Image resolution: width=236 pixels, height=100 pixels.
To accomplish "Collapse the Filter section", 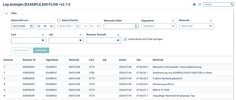I will (6, 13).
